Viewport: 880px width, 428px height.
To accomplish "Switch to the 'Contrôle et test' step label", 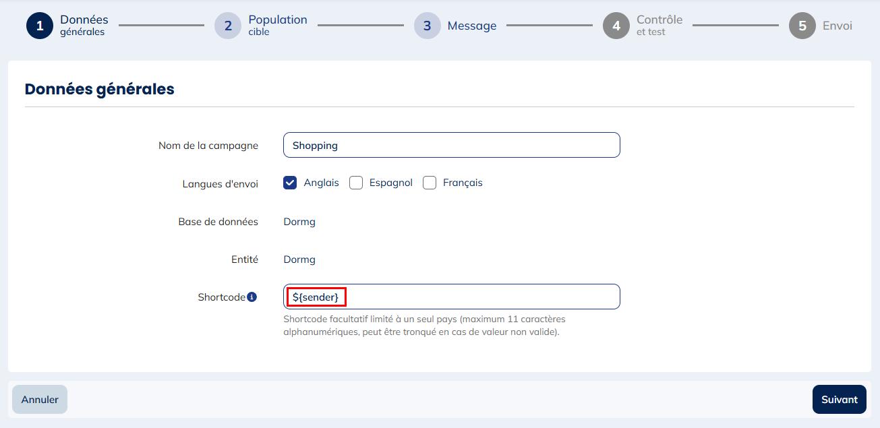I will tap(659, 25).
